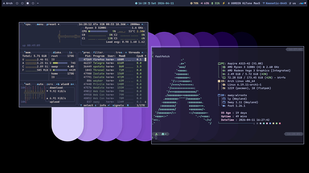
Task: Switch to the filled active workspace indicator
Action: (x=28, y=3)
